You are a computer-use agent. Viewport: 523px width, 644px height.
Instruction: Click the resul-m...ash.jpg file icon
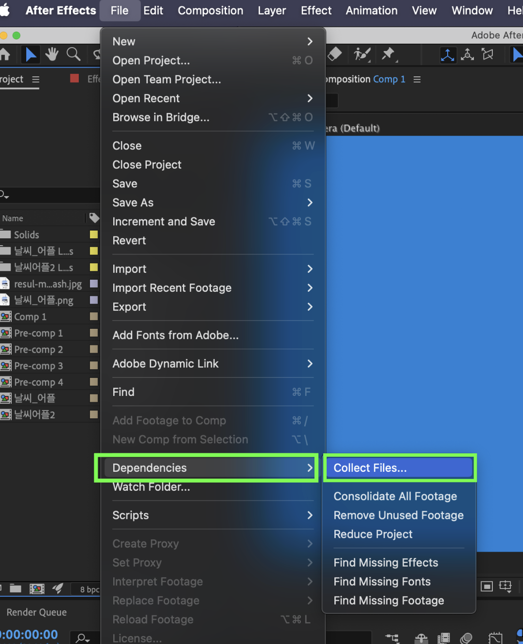(x=5, y=284)
